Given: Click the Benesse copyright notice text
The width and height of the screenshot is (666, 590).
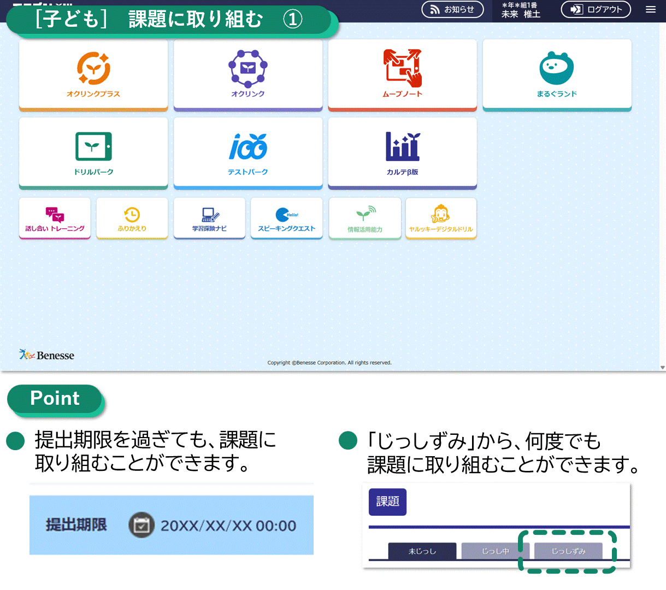Looking at the screenshot, I should click(329, 363).
